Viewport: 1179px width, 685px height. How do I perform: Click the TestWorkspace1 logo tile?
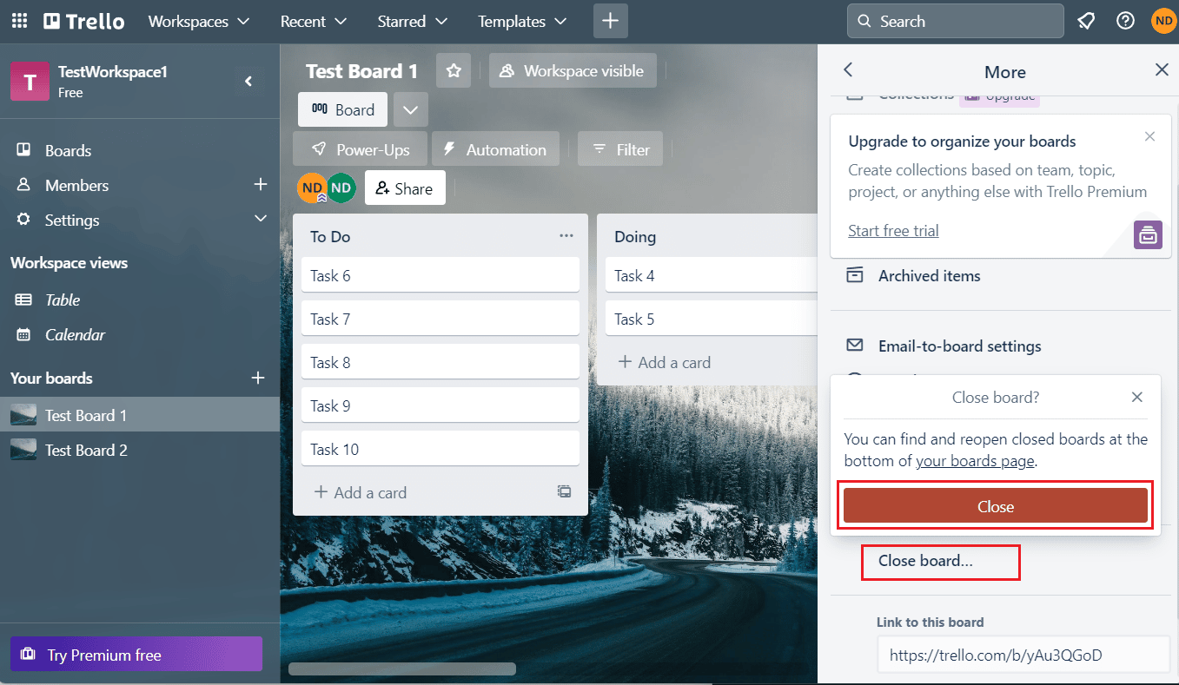point(30,82)
